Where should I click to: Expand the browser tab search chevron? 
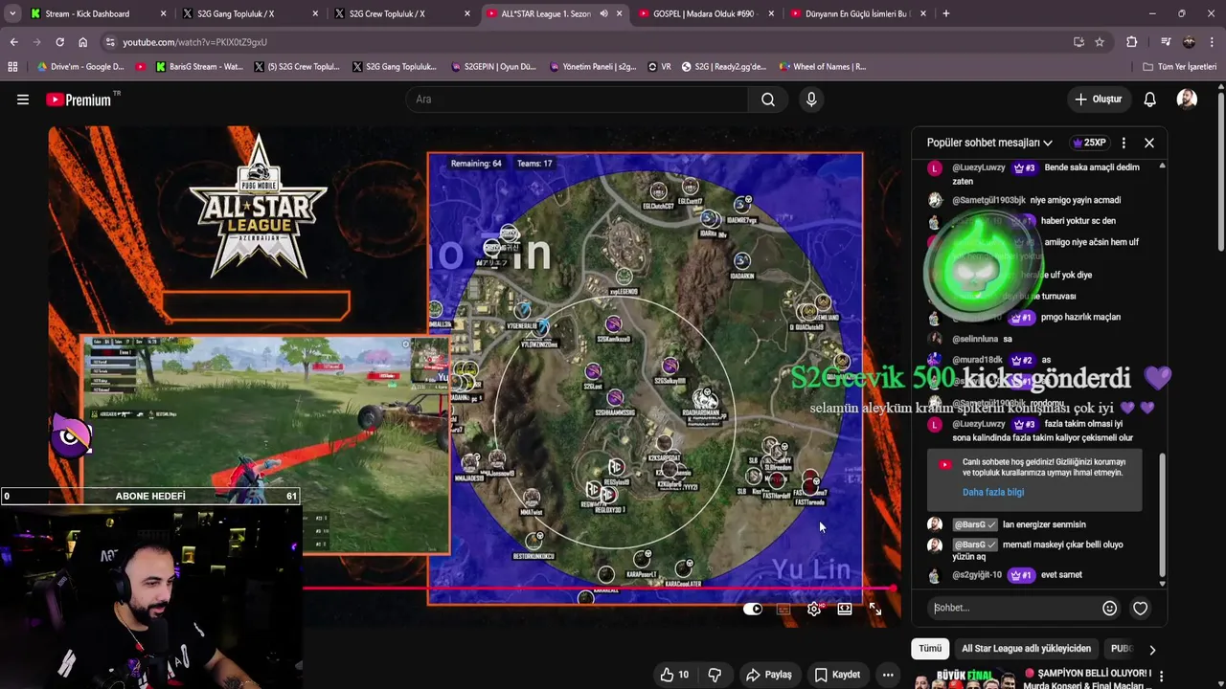tap(11, 13)
